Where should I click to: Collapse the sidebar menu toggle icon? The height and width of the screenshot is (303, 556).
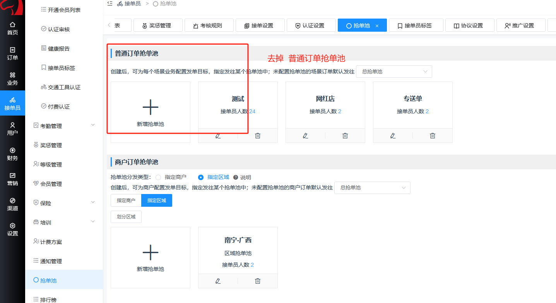(110, 3)
